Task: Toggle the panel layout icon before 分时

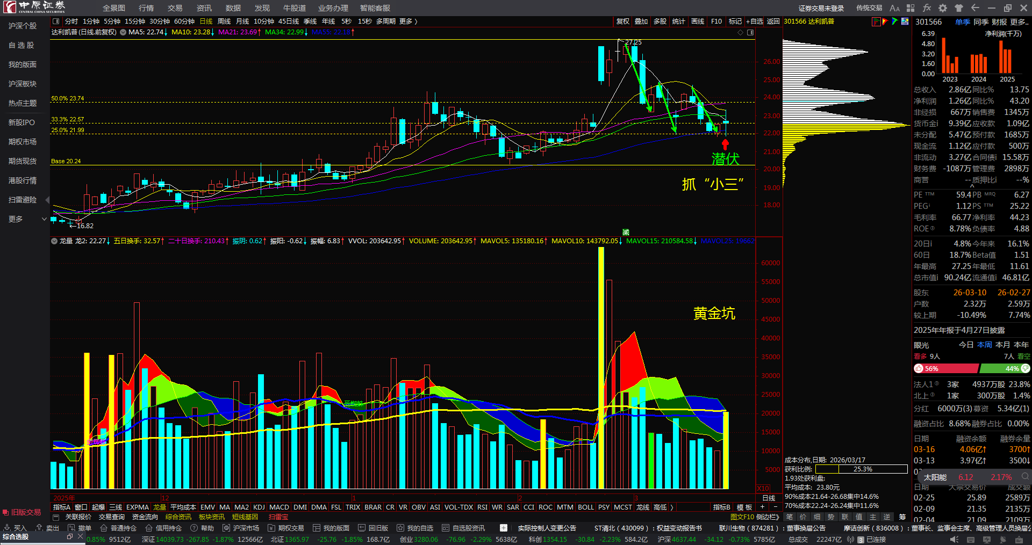Action: [x=56, y=21]
